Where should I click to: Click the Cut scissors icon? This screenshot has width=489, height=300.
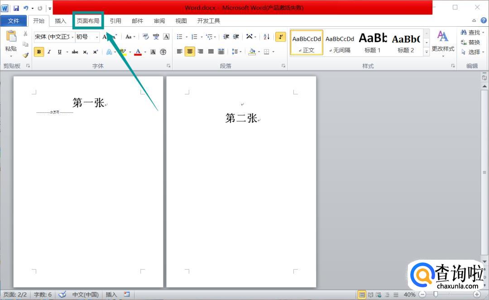[25, 33]
